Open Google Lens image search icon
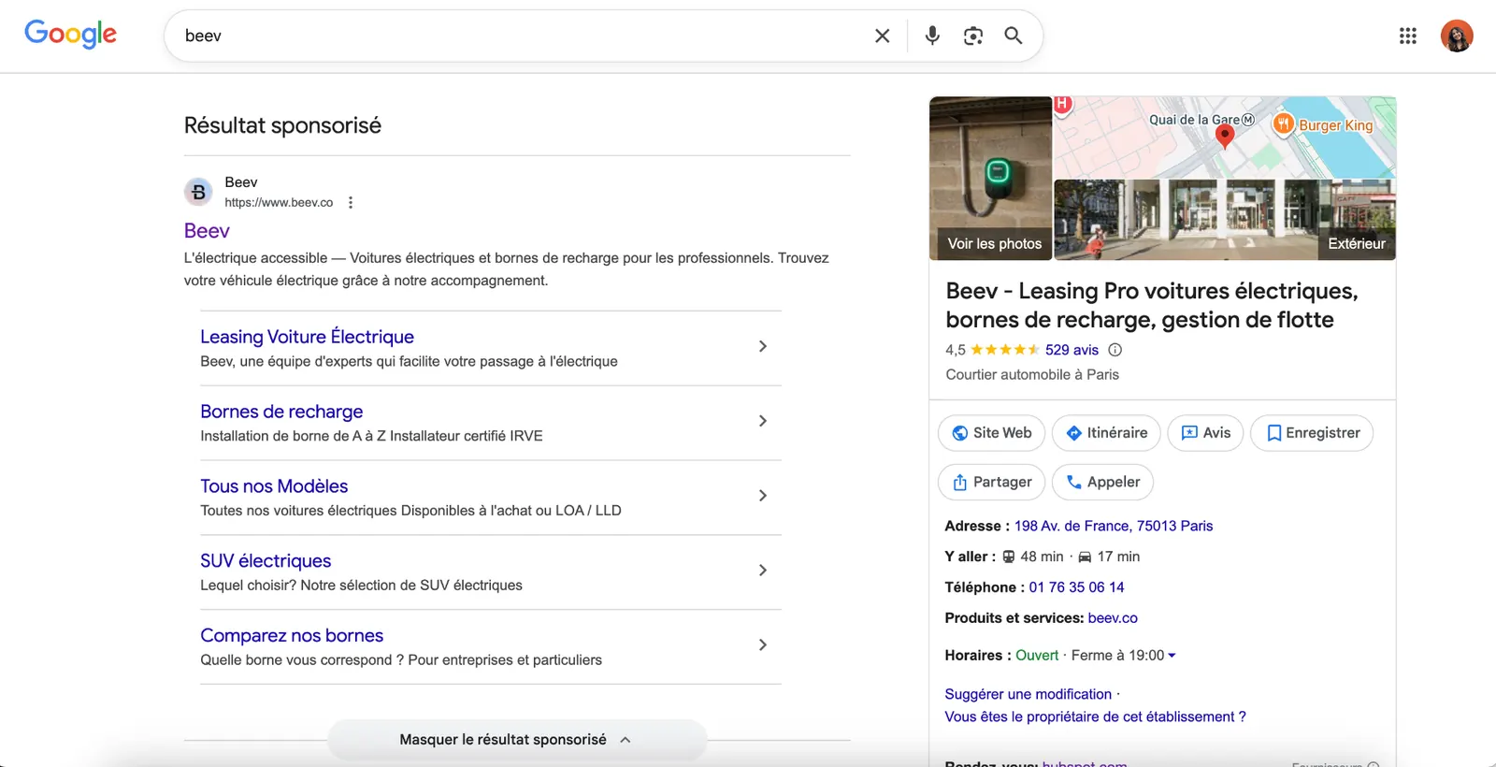1496x767 pixels. tap(973, 36)
